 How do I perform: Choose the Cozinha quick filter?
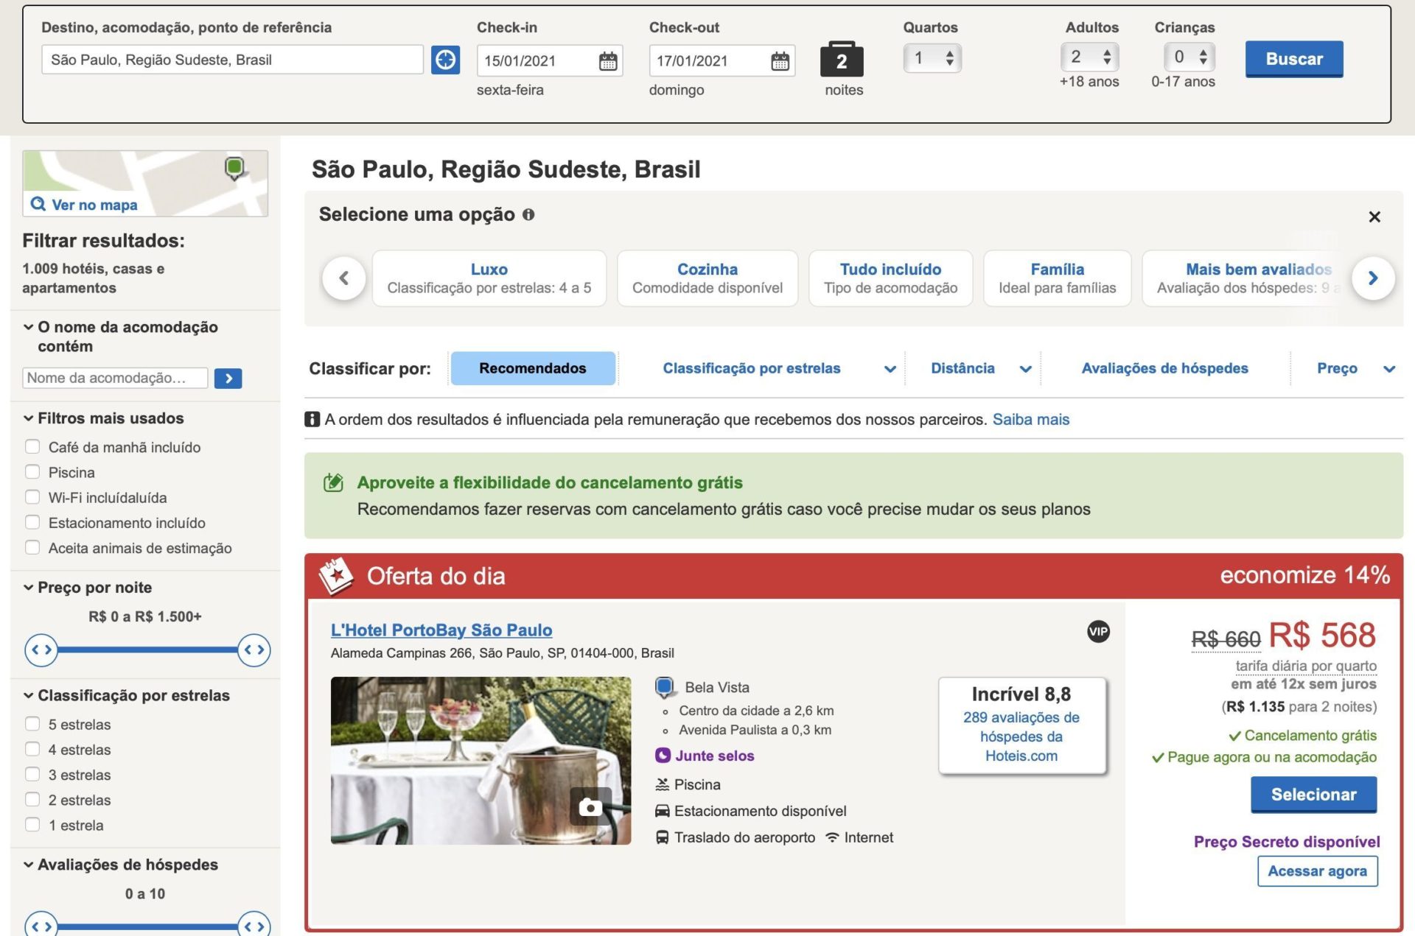[x=707, y=278]
